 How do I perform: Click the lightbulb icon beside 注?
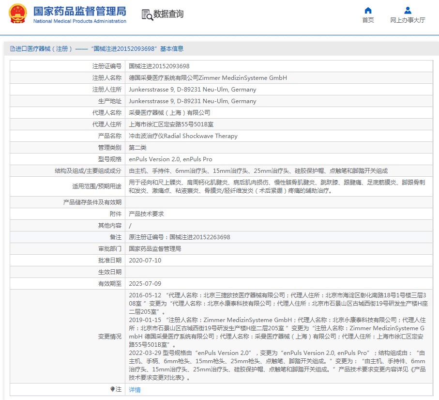113,389
